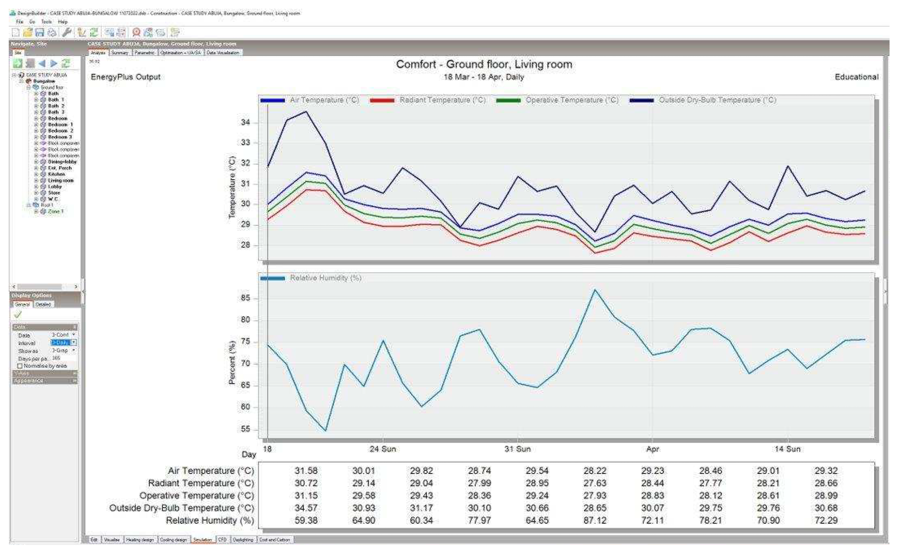Click the Save disk toolbar icon
The height and width of the screenshot is (554, 898).
point(40,32)
